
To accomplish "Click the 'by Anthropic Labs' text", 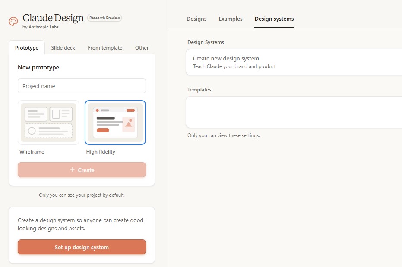I will [x=41, y=27].
